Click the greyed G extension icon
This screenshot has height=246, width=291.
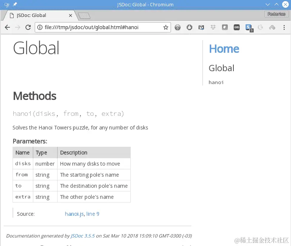tap(260, 27)
